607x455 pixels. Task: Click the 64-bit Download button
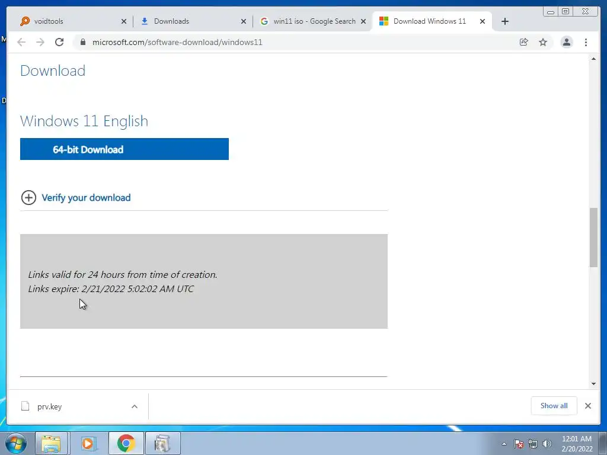click(x=124, y=149)
